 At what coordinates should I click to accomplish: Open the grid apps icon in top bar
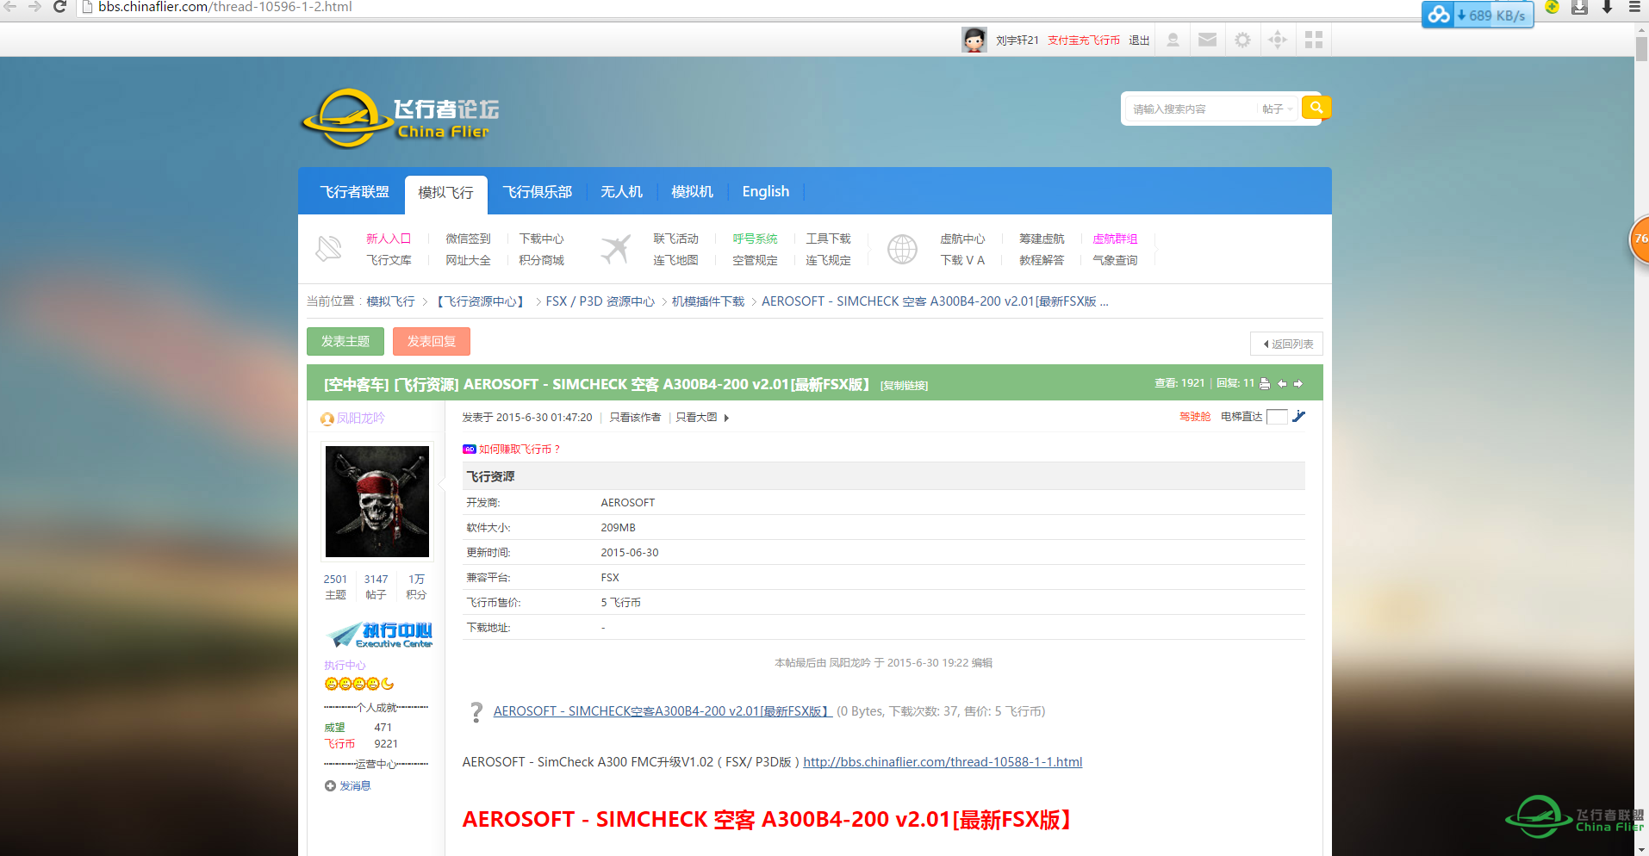[x=1314, y=40]
